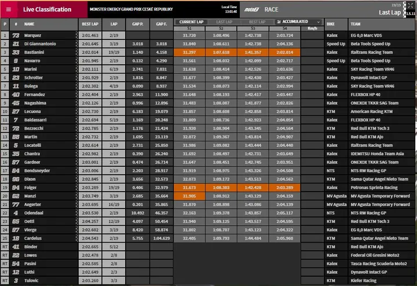
Task: Click the gap value 10.492 in Odendaal's row
Action: pyautogui.click(x=137, y=213)
